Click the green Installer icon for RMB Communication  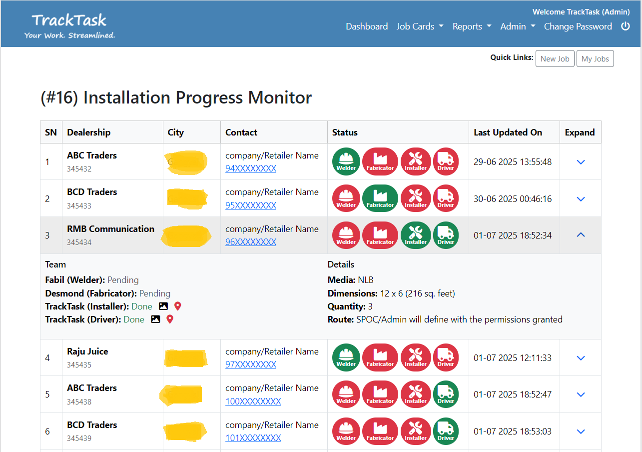coord(415,235)
